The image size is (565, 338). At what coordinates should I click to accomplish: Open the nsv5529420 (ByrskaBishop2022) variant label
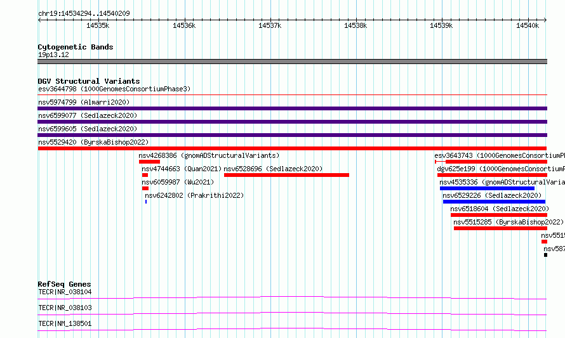point(93,142)
